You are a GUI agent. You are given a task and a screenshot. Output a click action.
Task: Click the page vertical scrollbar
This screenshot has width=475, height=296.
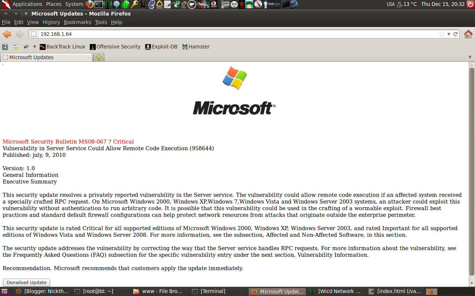point(472,172)
